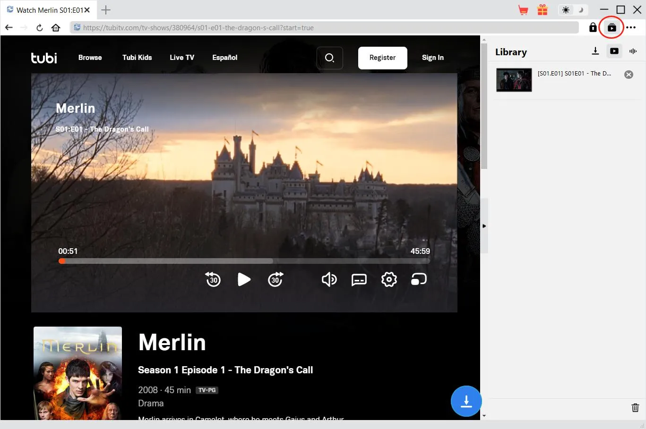
Task: Seek on the video progress bar
Action: pos(244,261)
